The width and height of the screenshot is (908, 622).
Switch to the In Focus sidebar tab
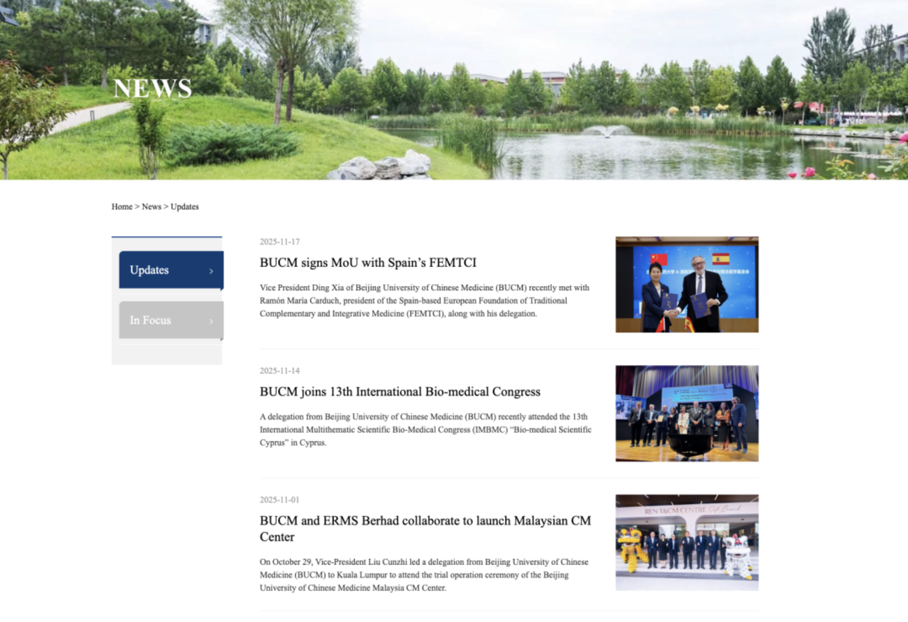(171, 320)
